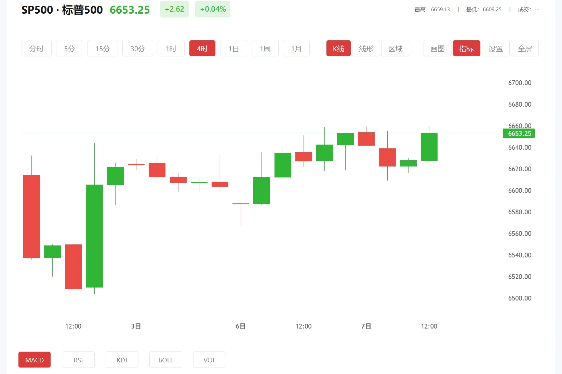Viewport: 562px width, 374px height.
Task: Toggle the 指标 indicators panel
Action: 467,49
